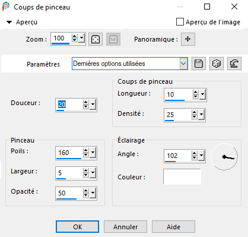Screen dimensions: 248x237
Task: Decrease the Densité value with the down arrow
Action: 195,117
